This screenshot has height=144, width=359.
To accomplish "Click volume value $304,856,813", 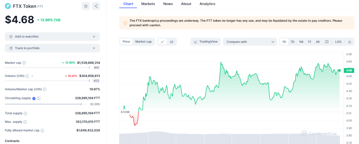I will click(89, 76).
